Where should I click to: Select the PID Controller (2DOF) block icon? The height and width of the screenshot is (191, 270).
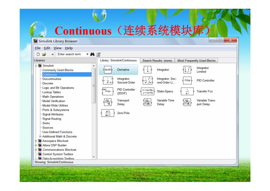tap(108, 91)
